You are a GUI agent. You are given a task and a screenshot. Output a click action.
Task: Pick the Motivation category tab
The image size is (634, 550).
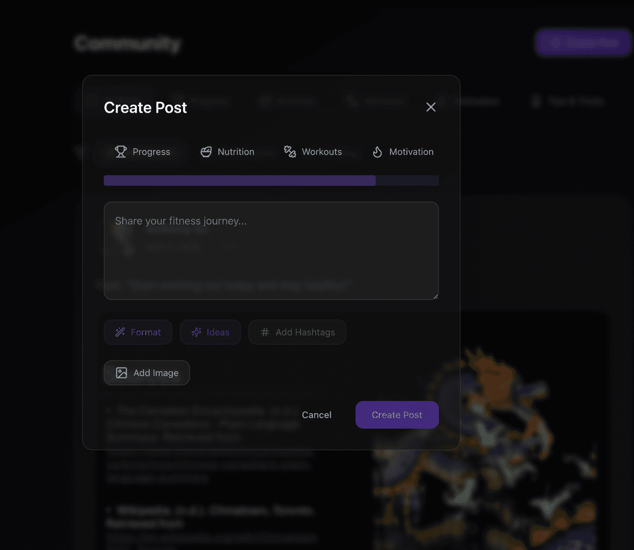[403, 152]
